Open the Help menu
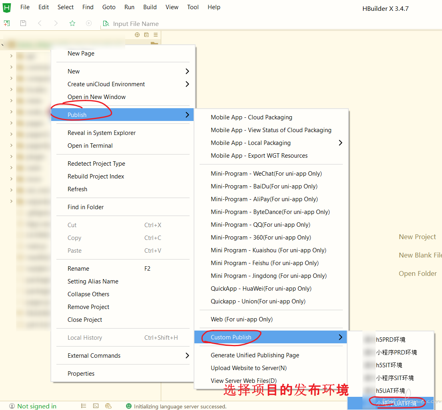Image resolution: width=442 pixels, height=410 pixels. (214, 7)
